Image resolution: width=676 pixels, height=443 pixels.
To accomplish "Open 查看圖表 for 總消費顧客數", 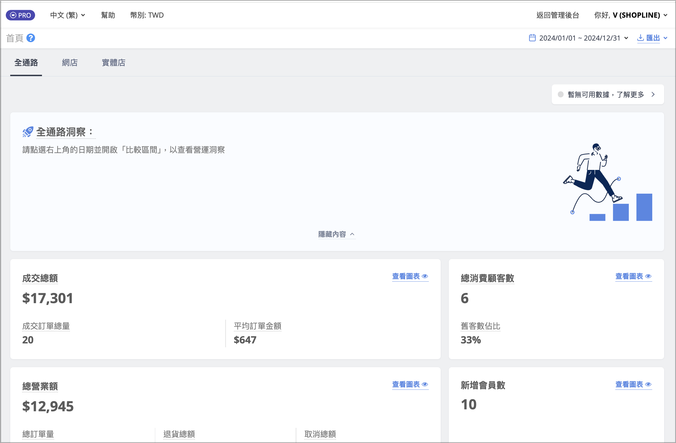I will (x=633, y=276).
